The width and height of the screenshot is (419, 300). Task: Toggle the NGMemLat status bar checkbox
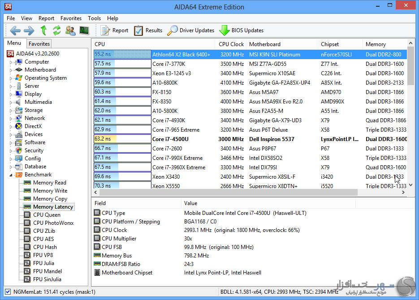tap(8, 291)
